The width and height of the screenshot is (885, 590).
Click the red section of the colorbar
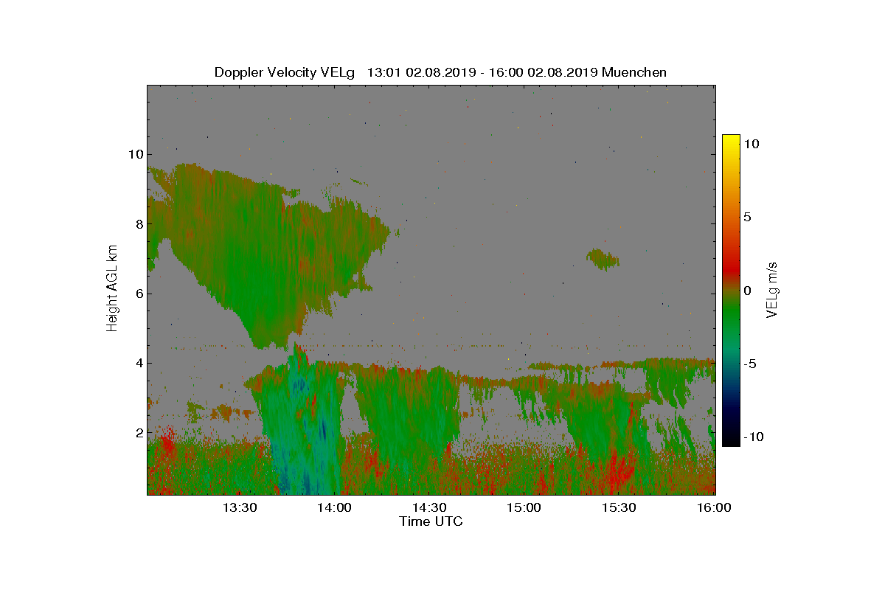point(730,267)
